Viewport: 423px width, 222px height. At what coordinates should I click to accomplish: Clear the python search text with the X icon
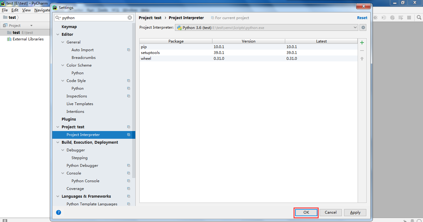[130, 18]
